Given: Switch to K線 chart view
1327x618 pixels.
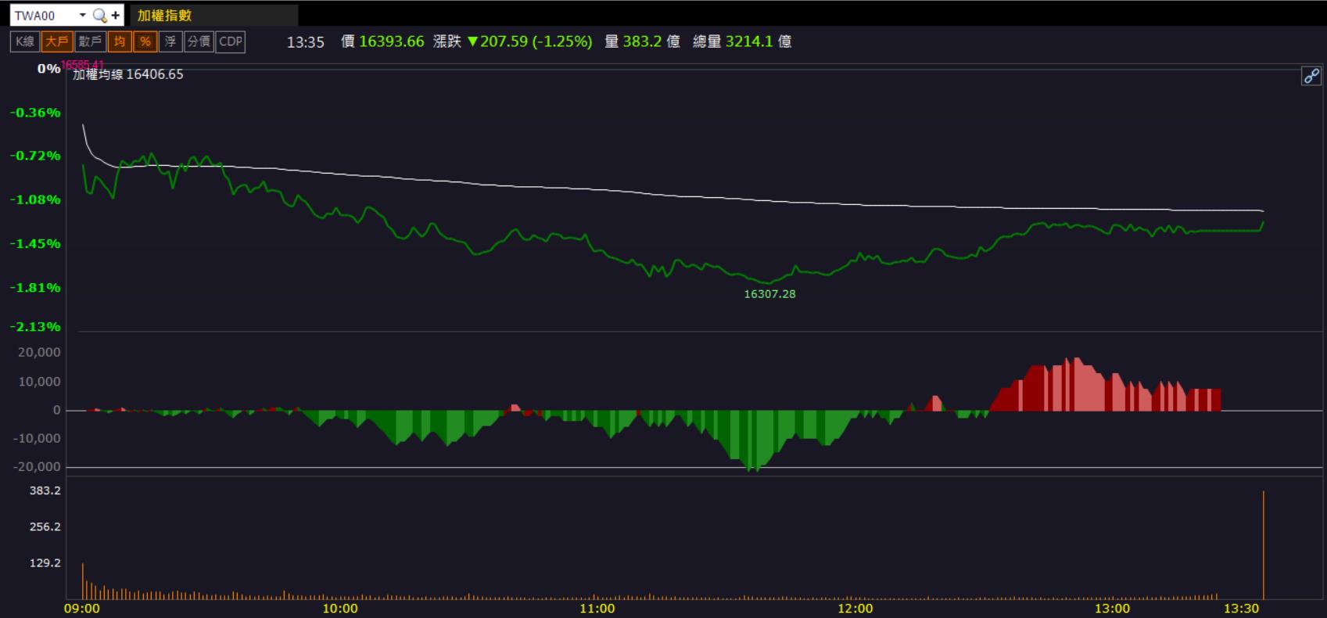Looking at the screenshot, I should [25, 41].
